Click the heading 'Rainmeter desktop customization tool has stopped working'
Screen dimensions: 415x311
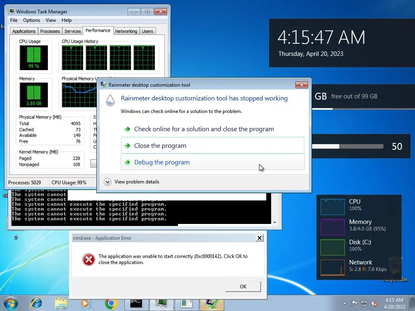click(x=204, y=98)
